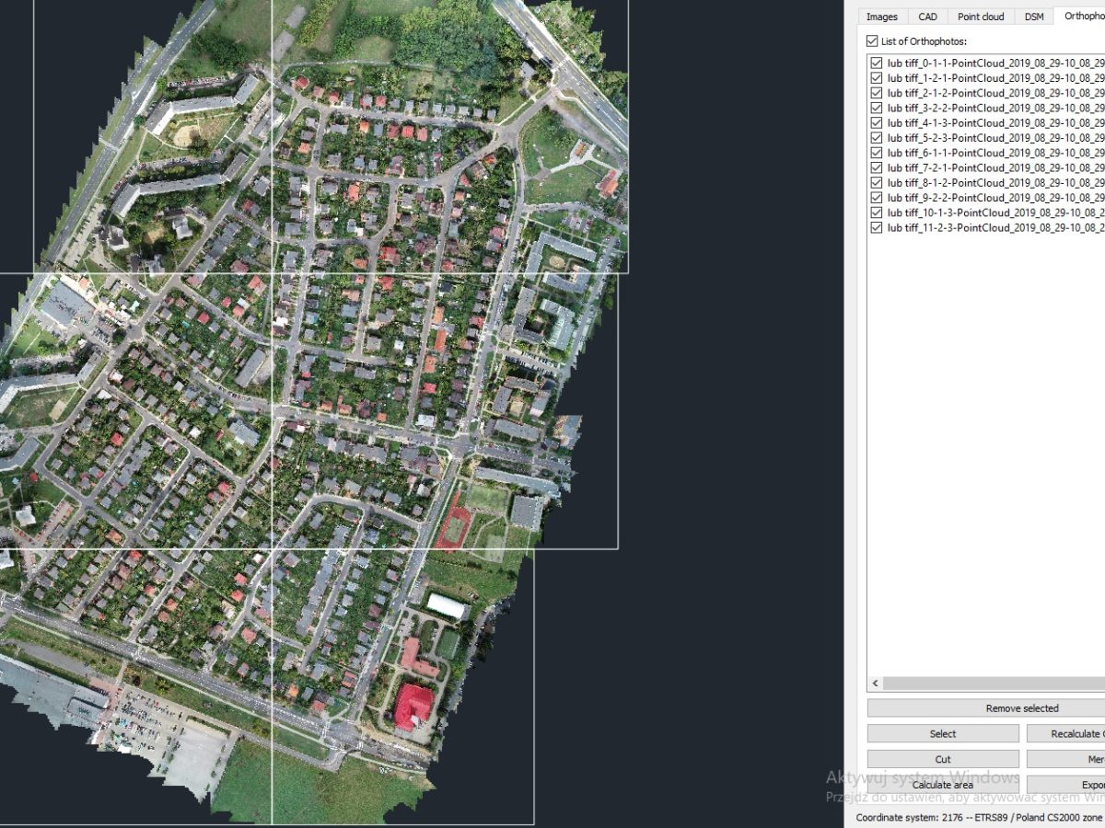Open the DSM tab
The height and width of the screenshot is (828, 1105).
tap(1034, 17)
